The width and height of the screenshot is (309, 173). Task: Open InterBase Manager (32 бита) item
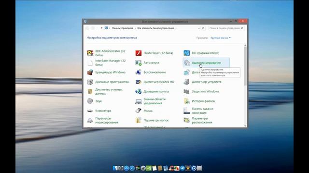point(106,62)
